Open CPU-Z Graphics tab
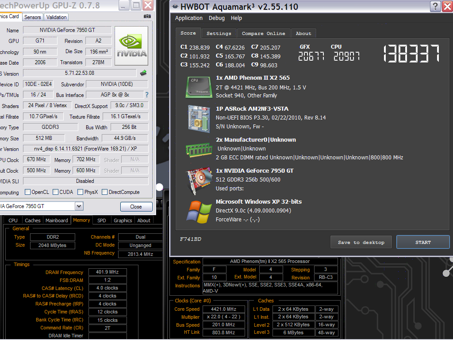The height and width of the screenshot is (340, 453). tap(123, 220)
